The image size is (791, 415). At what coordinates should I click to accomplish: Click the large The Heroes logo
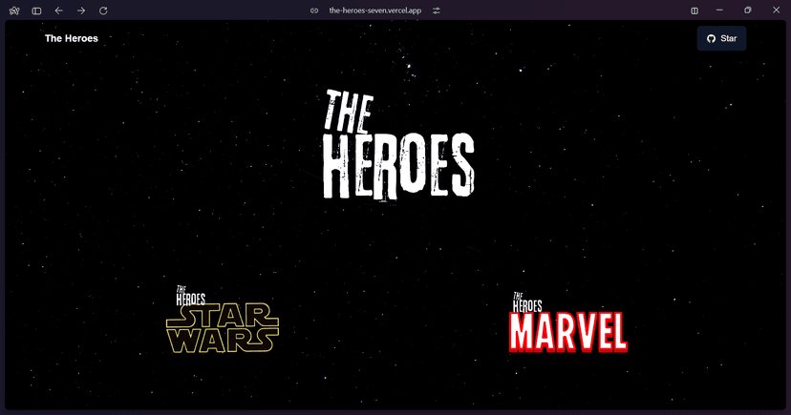pos(398,145)
